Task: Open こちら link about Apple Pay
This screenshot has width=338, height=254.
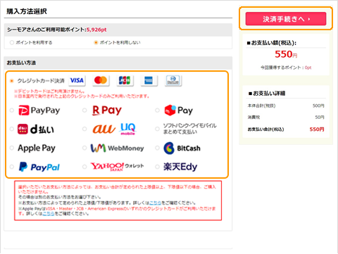Action: coord(49,213)
